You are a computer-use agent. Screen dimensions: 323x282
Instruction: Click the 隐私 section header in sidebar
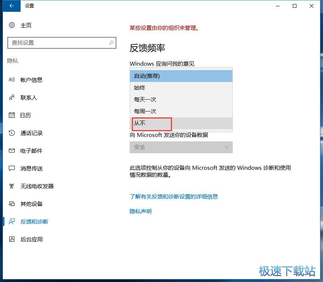[x=13, y=61]
